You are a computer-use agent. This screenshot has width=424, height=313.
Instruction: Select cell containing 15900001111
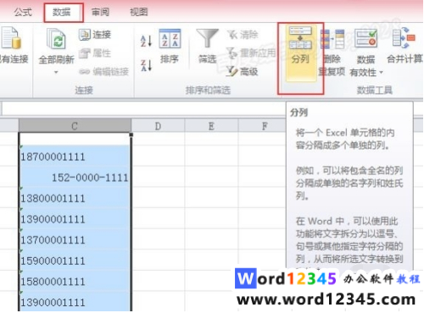(x=75, y=260)
